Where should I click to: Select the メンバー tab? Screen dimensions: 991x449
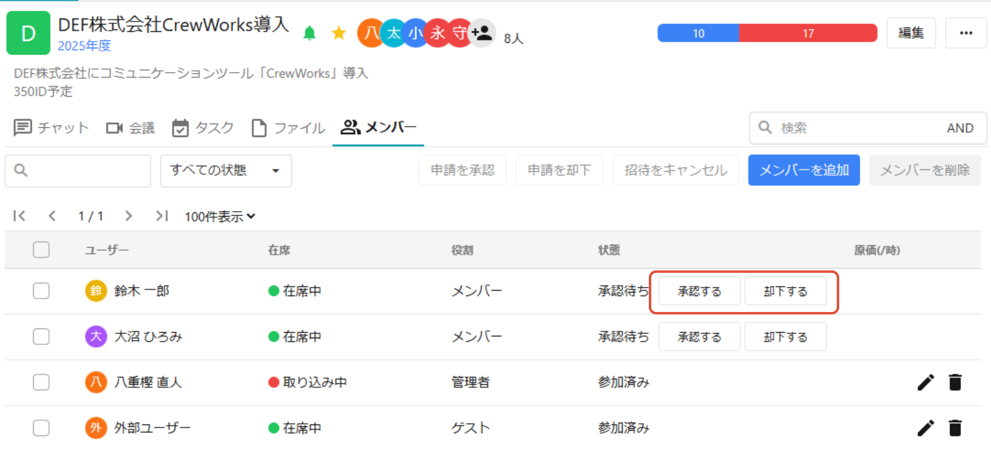tap(378, 127)
